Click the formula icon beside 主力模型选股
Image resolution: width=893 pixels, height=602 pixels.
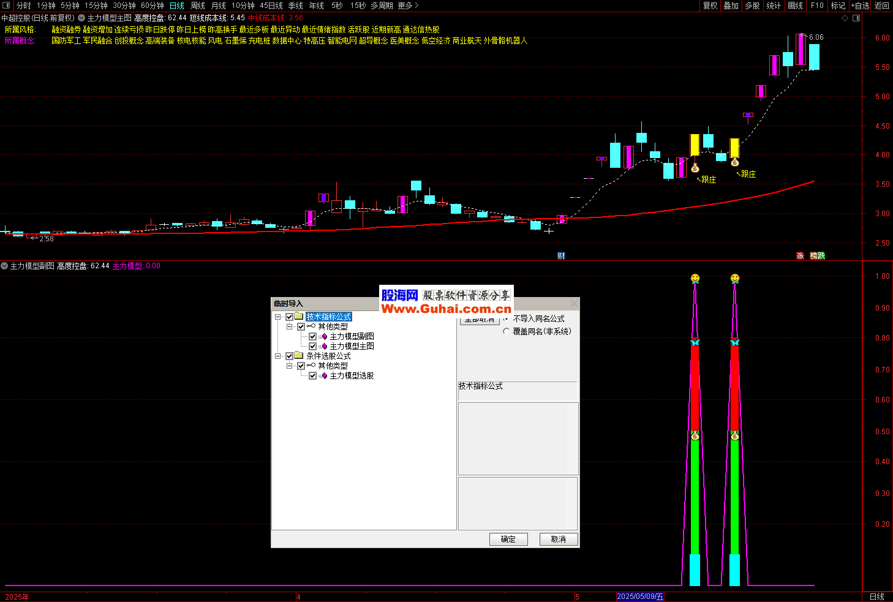point(324,375)
